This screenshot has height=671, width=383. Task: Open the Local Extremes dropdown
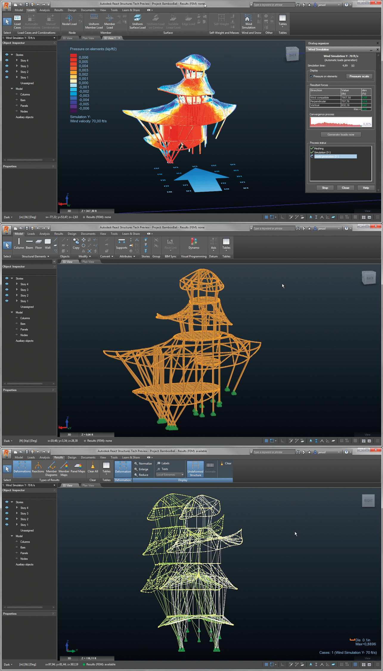pos(170,474)
